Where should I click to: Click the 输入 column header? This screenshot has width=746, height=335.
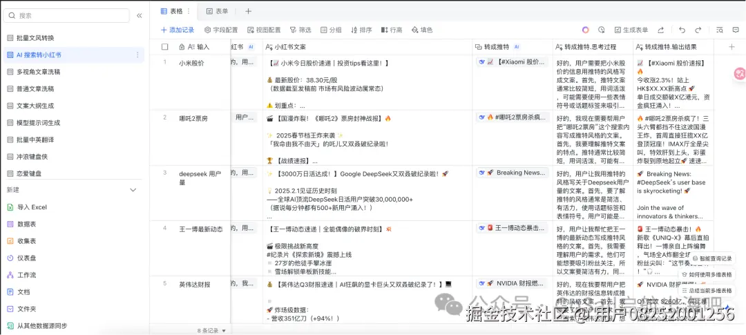pyautogui.click(x=202, y=47)
